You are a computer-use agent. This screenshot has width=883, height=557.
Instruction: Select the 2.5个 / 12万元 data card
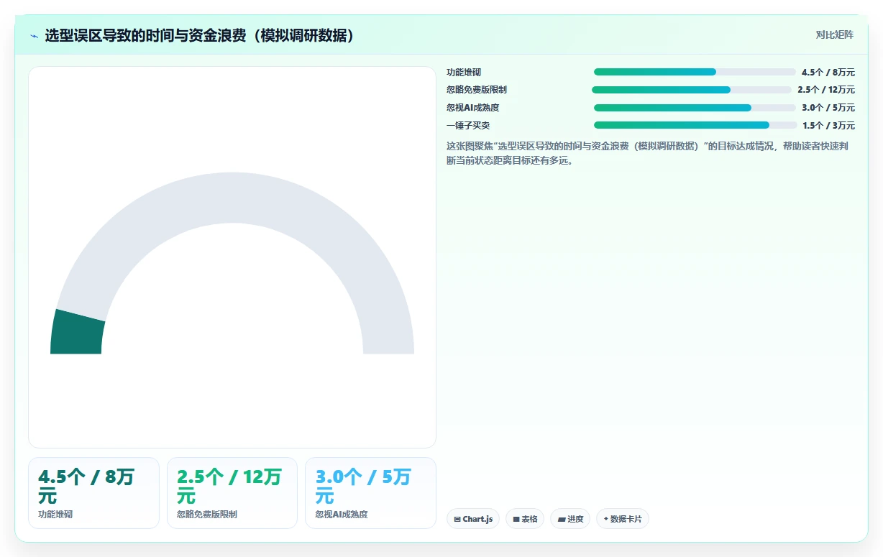(232, 493)
